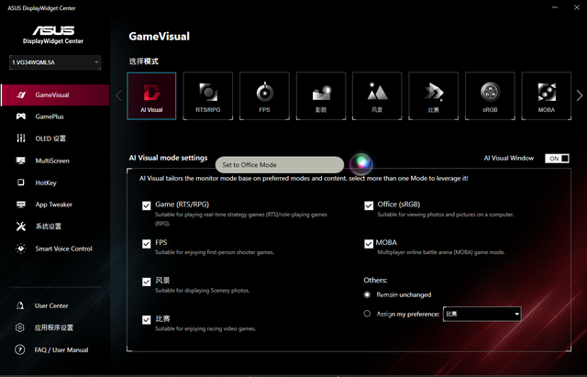Viewport: 587px width, 377px height.
Task: Open the monitor model dropdown 1.VG34WQML5A
Action: tap(55, 62)
